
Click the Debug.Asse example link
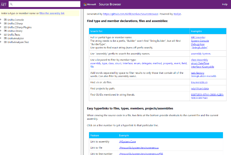(x=198, y=44)
